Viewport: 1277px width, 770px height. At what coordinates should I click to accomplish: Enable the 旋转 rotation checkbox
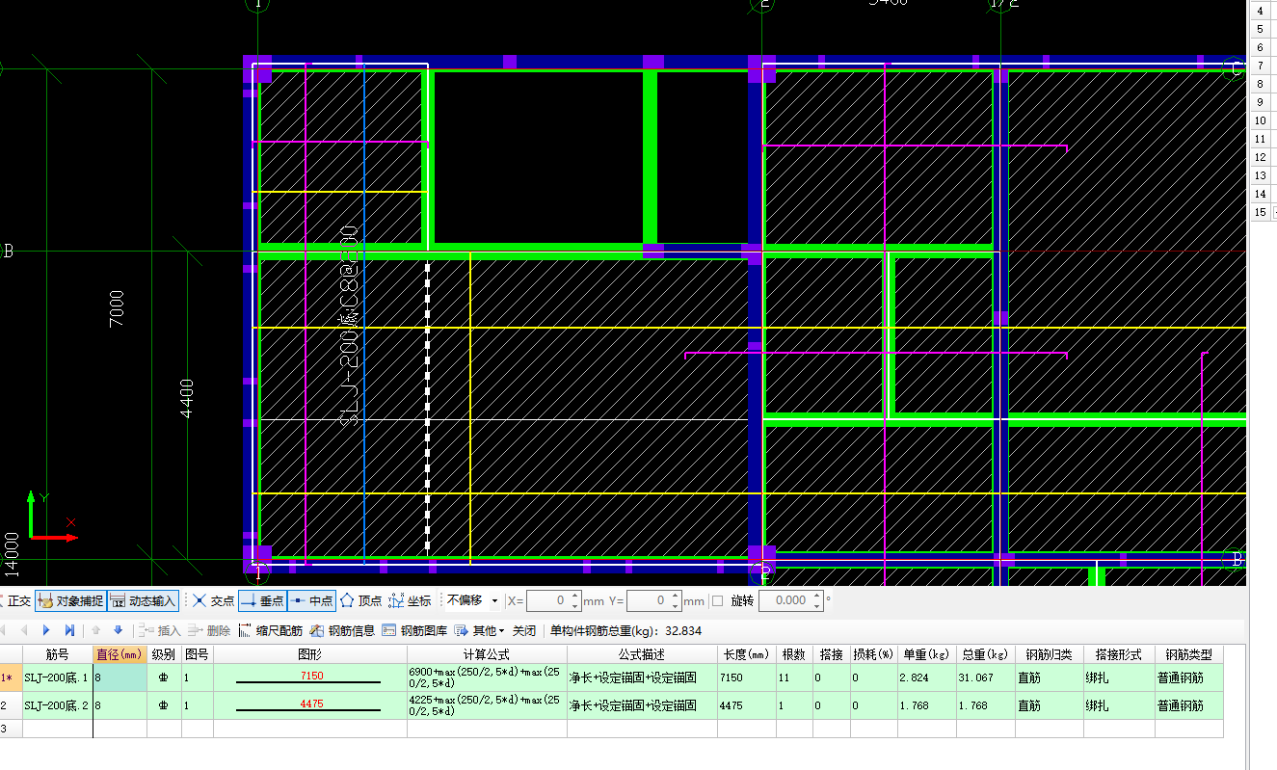[x=717, y=600]
